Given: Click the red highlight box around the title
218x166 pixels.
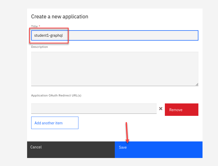Looking at the screenshot, I should coord(49,28).
